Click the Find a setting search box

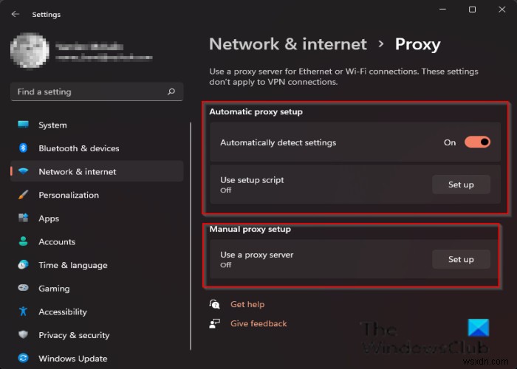coord(89,92)
